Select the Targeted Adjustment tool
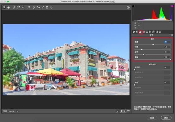The image size is (175, 122). pos(23,7)
